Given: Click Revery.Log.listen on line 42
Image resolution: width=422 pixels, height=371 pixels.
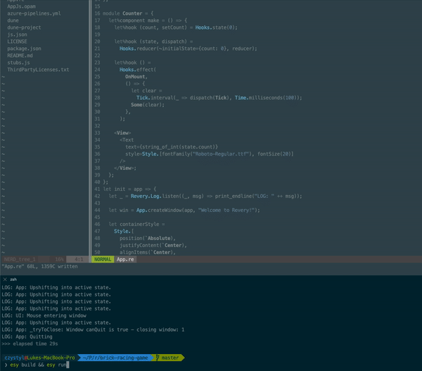Looking at the screenshot, I should tap(156, 196).
